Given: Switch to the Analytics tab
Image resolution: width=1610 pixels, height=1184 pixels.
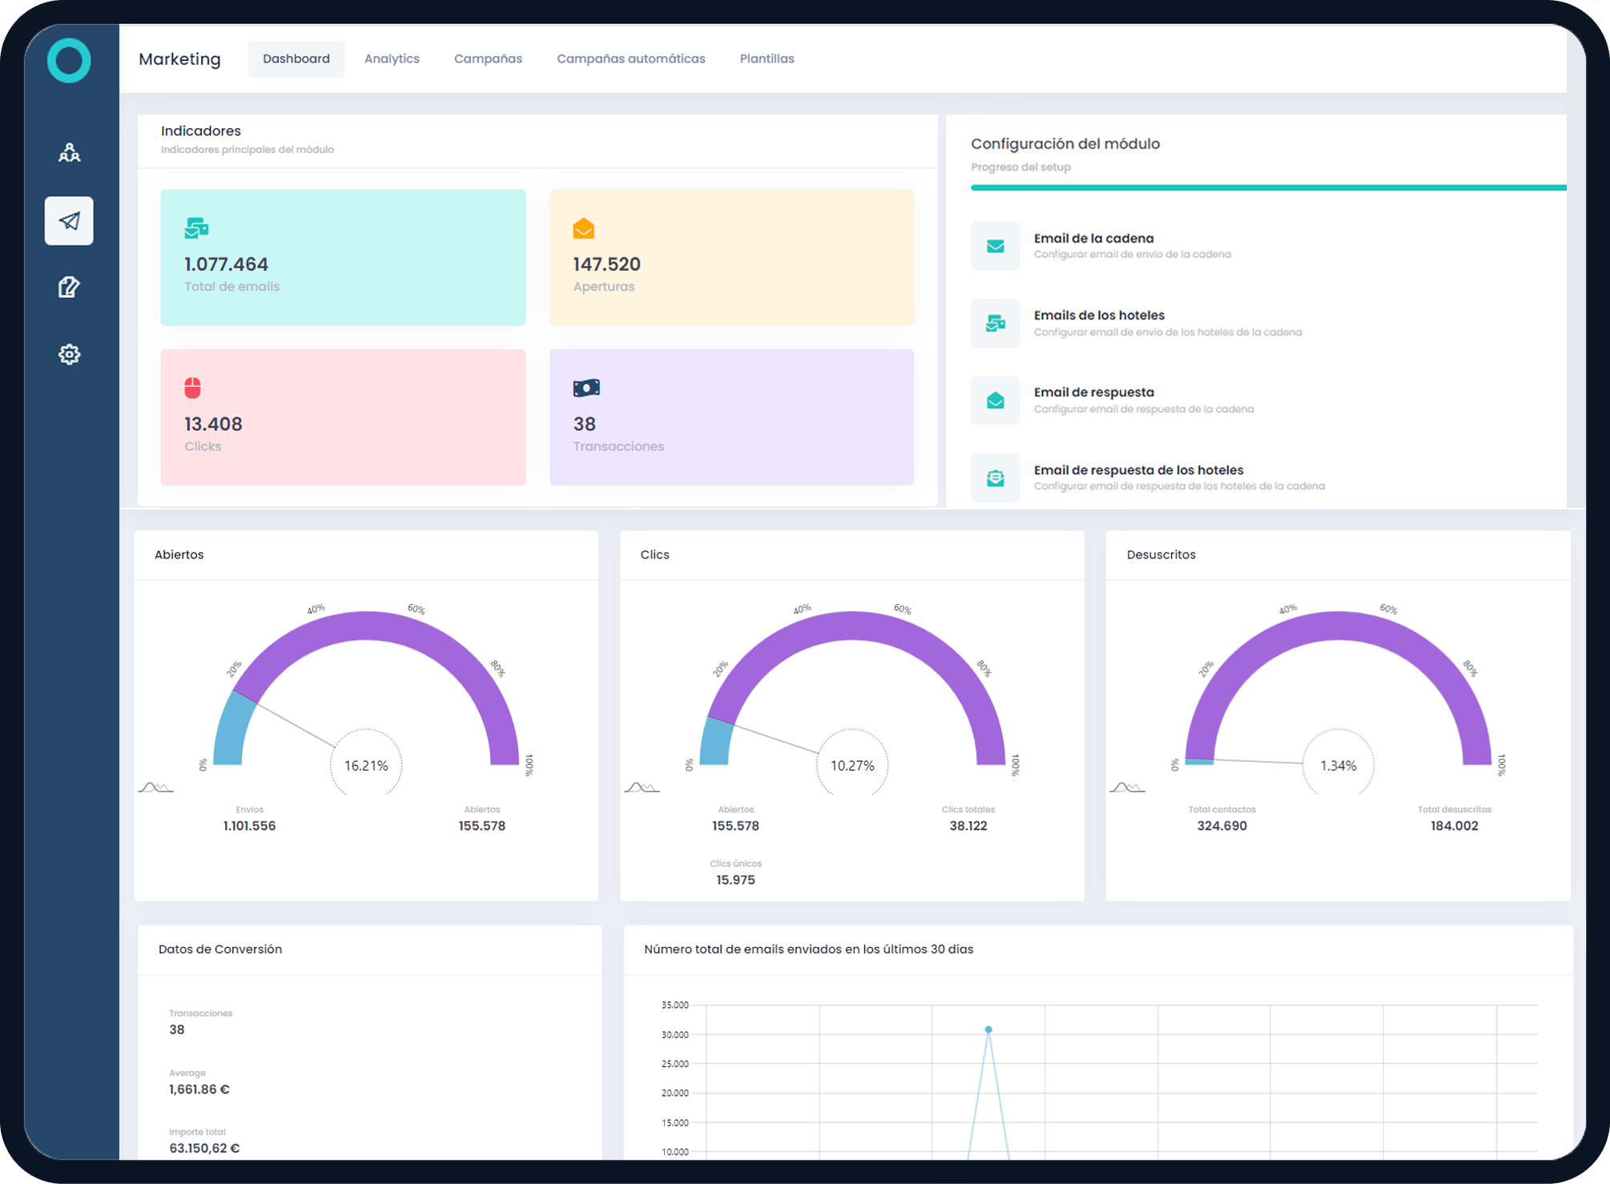Looking at the screenshot, I should [x=392, y=58].
